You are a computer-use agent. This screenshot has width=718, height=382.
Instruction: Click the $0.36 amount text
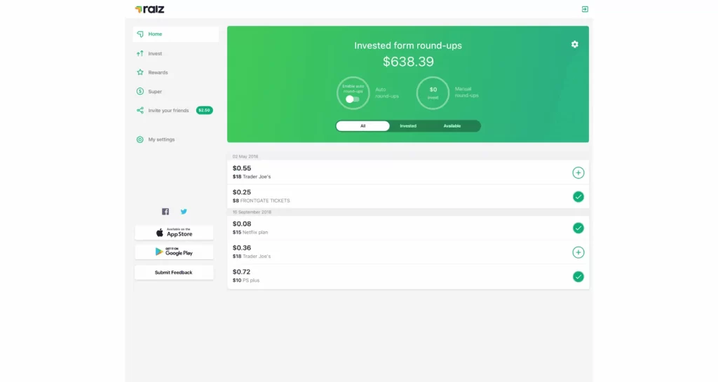[242, 248]
